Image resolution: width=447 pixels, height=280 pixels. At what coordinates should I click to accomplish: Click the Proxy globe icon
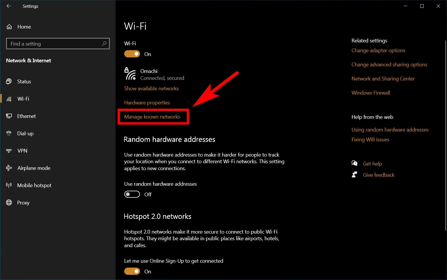point(9,202)
